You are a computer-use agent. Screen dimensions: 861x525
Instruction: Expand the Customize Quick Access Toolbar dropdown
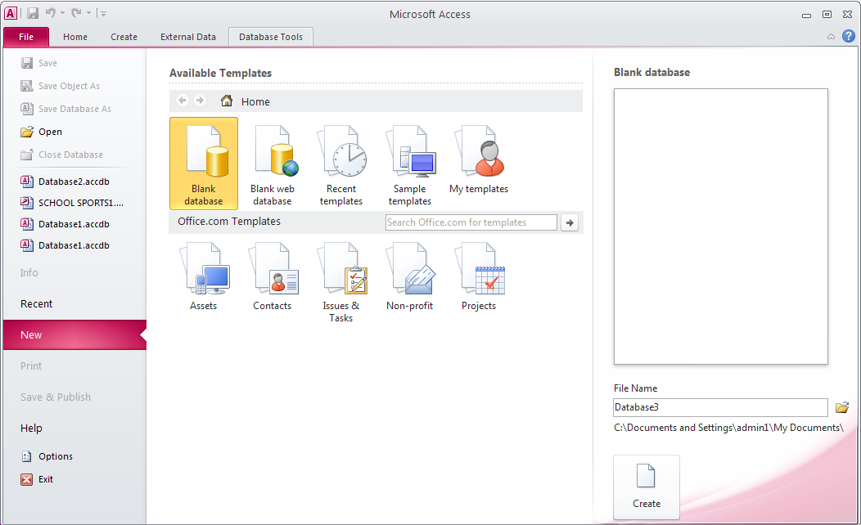(x=103, y=13)
